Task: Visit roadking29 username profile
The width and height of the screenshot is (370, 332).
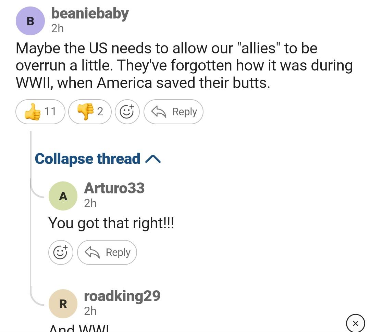Action: [122, 296]
